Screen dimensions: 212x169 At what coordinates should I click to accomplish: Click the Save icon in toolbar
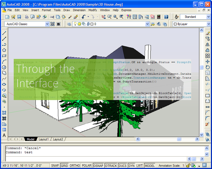[19, 17]
